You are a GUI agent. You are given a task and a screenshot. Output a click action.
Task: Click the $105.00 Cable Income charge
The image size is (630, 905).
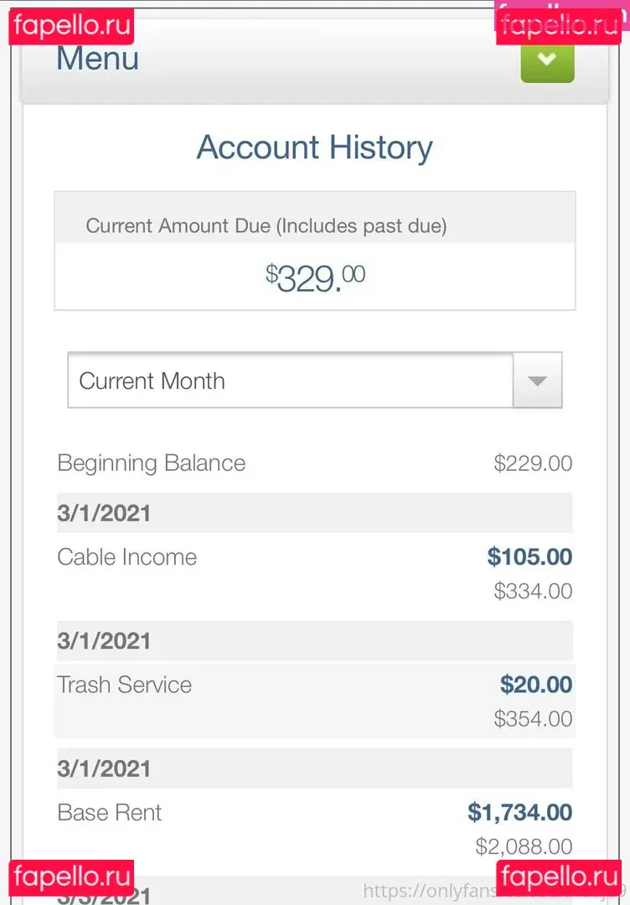pyautogui.click(x=529, y=557)
